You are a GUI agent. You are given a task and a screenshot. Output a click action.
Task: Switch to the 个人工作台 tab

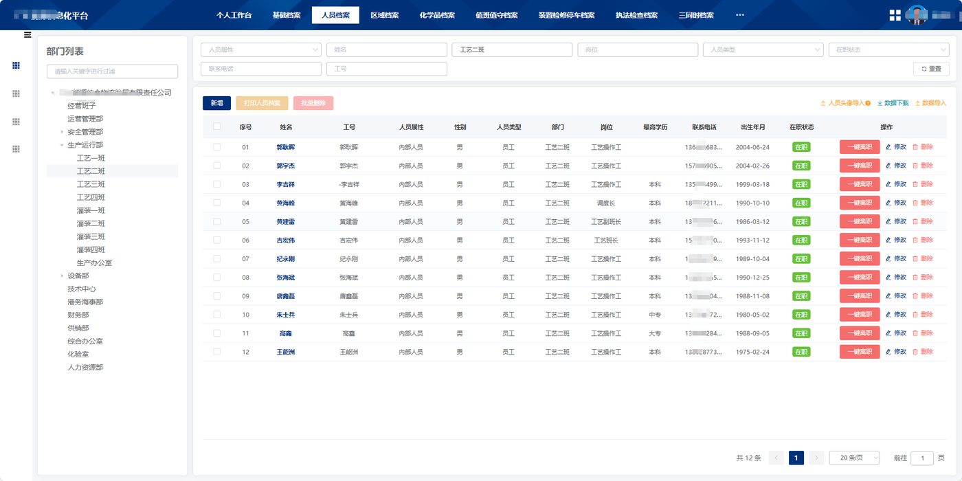pos(234,15)
